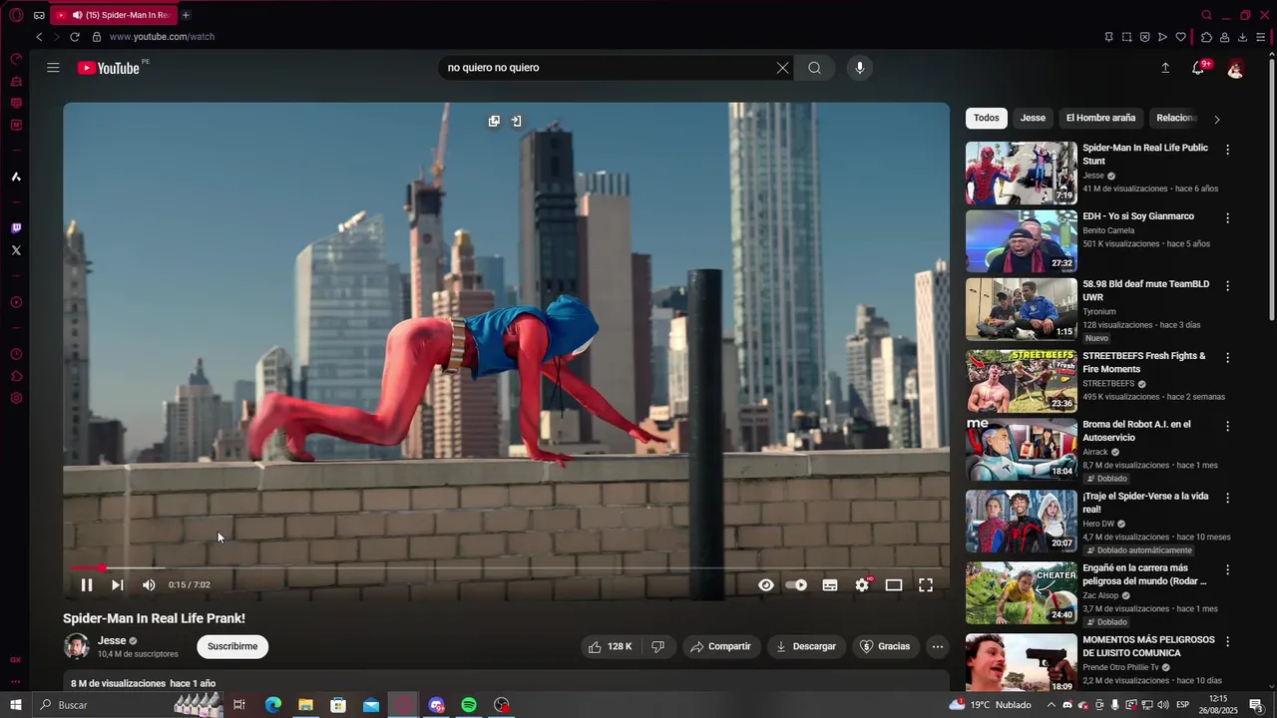The image size is (1277, 718).
Task: Open the notifications bell
Action: 1198,68
